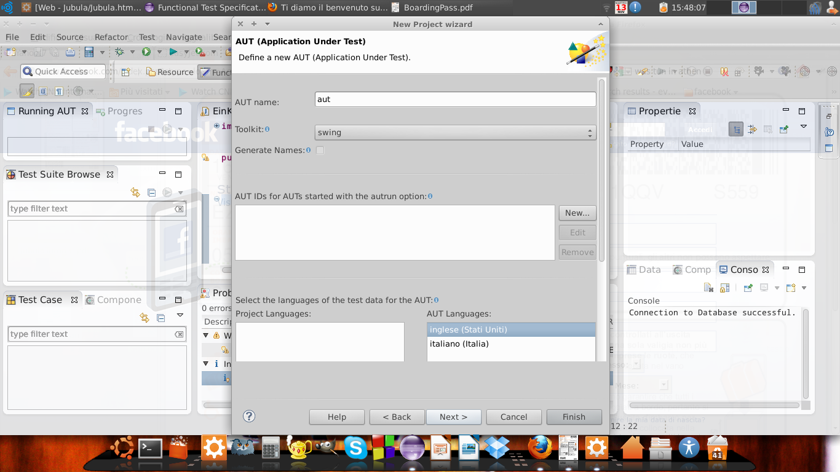Click the < Back button
The width and height of the screenshot is (840, 472).
[x=397, y=417]
